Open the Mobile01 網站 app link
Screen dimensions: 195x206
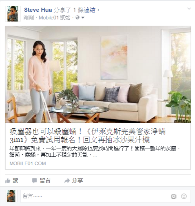pos(55,18)
